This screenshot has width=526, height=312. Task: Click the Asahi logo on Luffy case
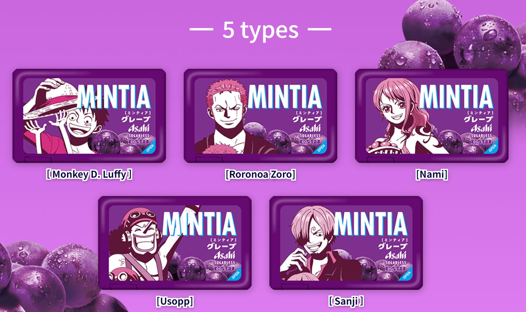139,128
